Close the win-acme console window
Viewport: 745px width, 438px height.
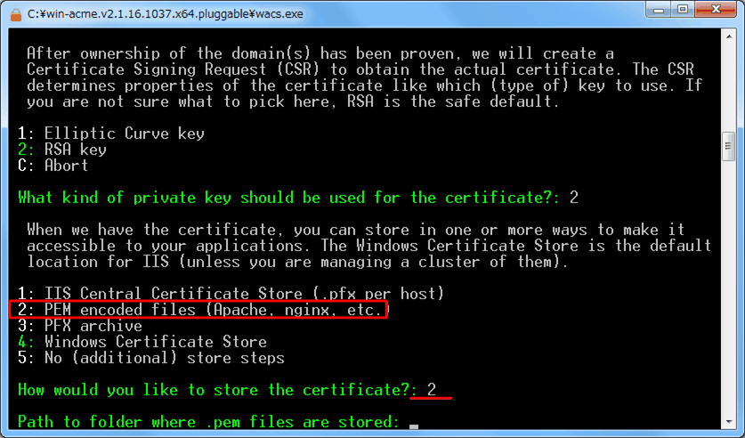point(717,10)
